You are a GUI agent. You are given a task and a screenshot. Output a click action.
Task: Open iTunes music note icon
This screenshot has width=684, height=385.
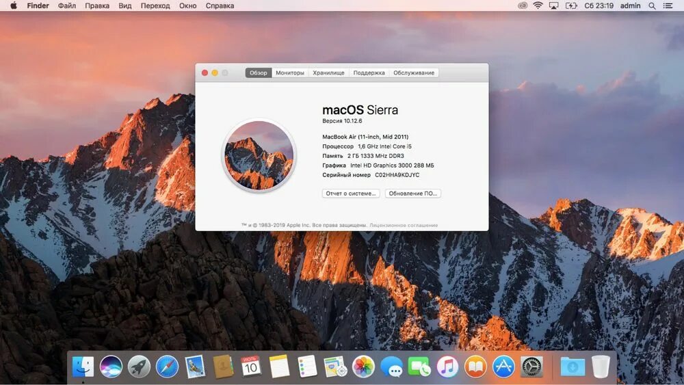[x=447, y=367]
